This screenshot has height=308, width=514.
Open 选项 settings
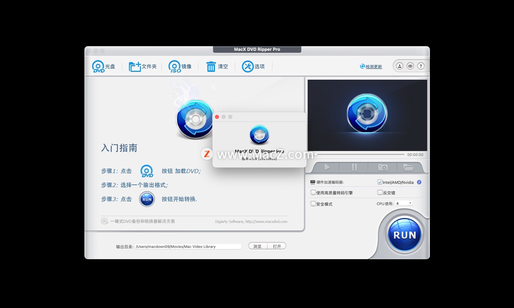(253, 66)
